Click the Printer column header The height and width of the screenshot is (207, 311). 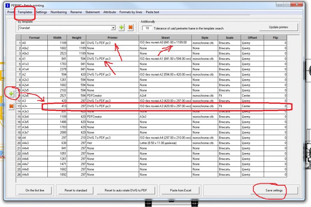pos(112,38)
